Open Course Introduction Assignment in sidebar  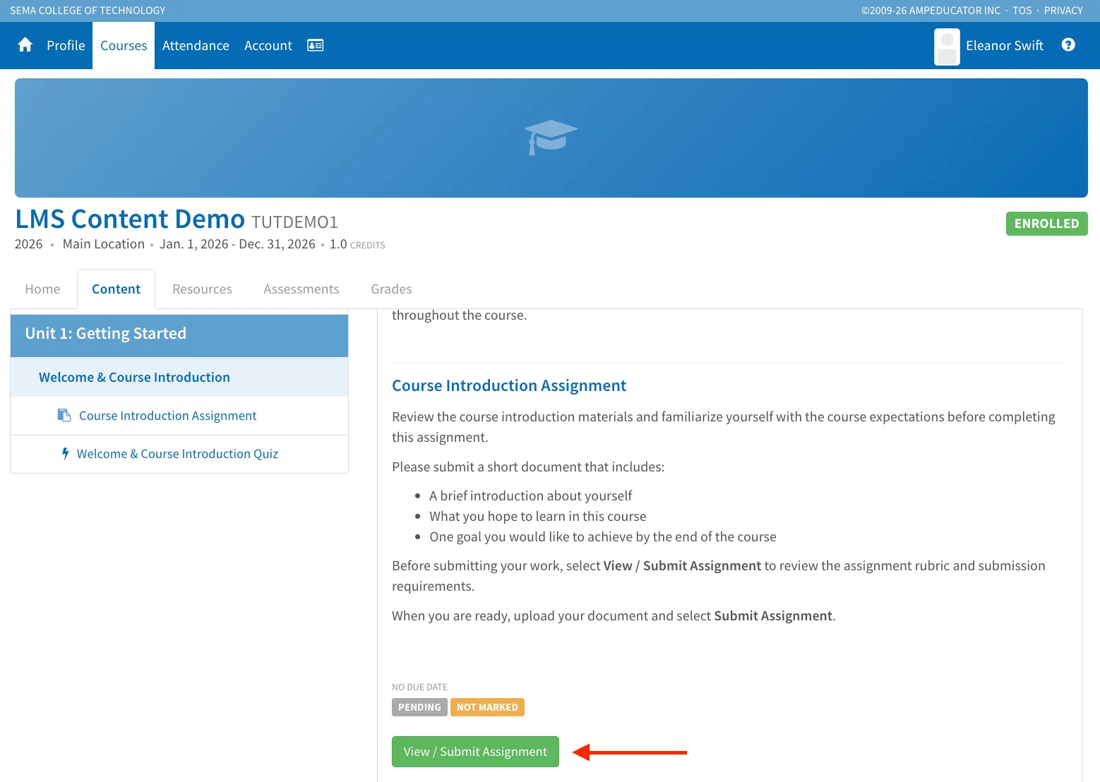179,416
